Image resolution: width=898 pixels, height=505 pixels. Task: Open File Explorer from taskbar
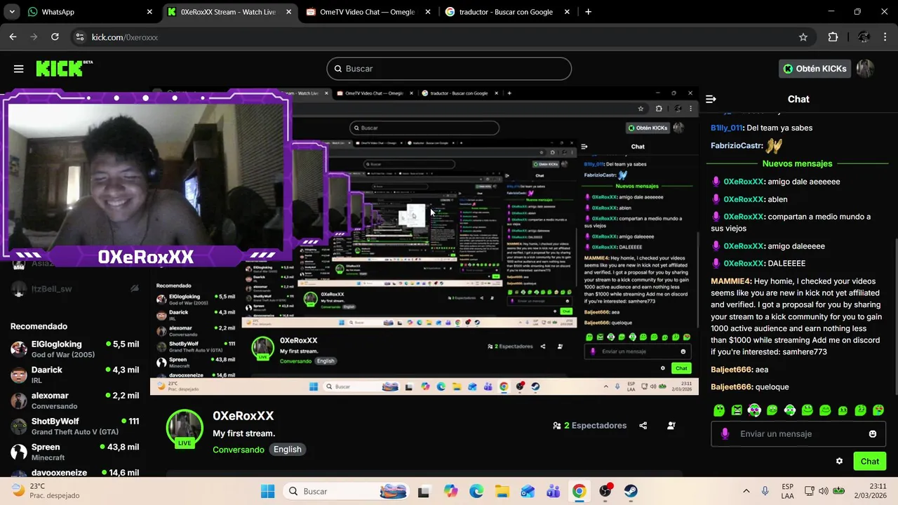502,491
